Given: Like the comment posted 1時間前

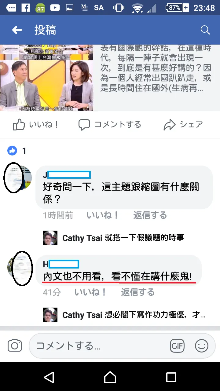Looking at the screenshot, I should 103,215.
